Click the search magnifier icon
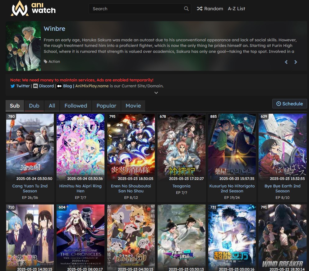 [186, 9]
